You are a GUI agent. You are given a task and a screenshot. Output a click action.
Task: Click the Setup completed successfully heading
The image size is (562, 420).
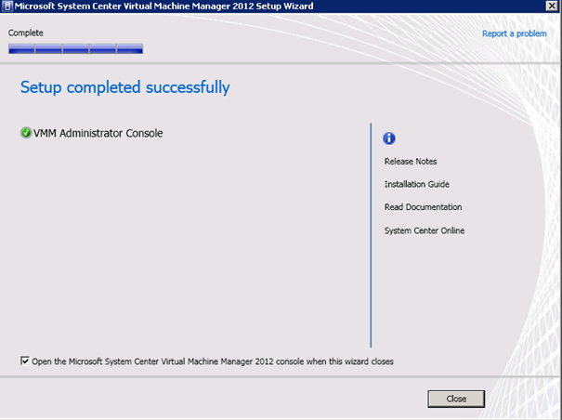[125, 87]
